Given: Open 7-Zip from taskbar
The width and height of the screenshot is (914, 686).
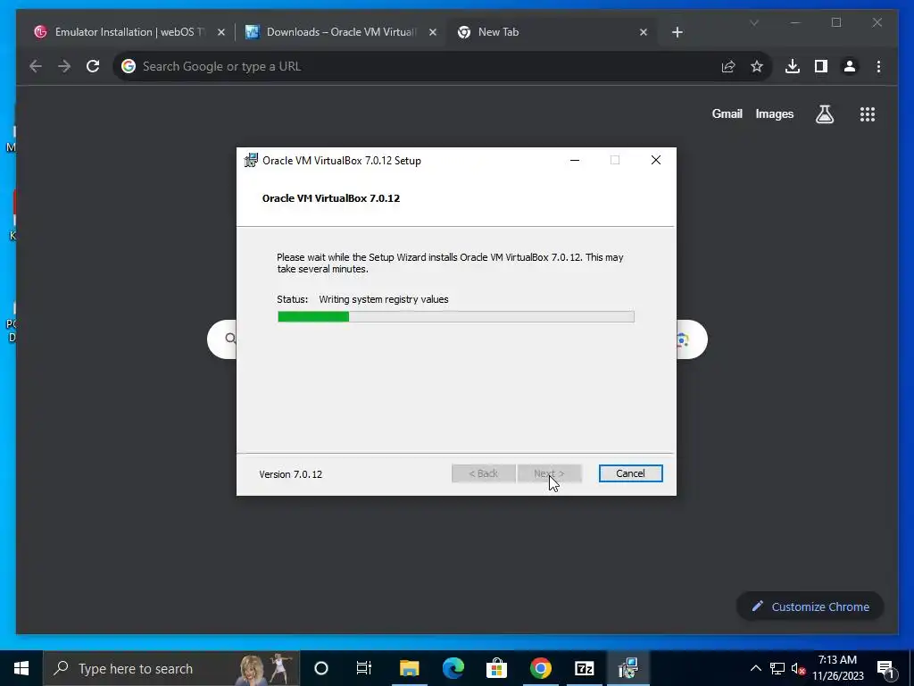Looking at the screenshot, I should 584,668.
